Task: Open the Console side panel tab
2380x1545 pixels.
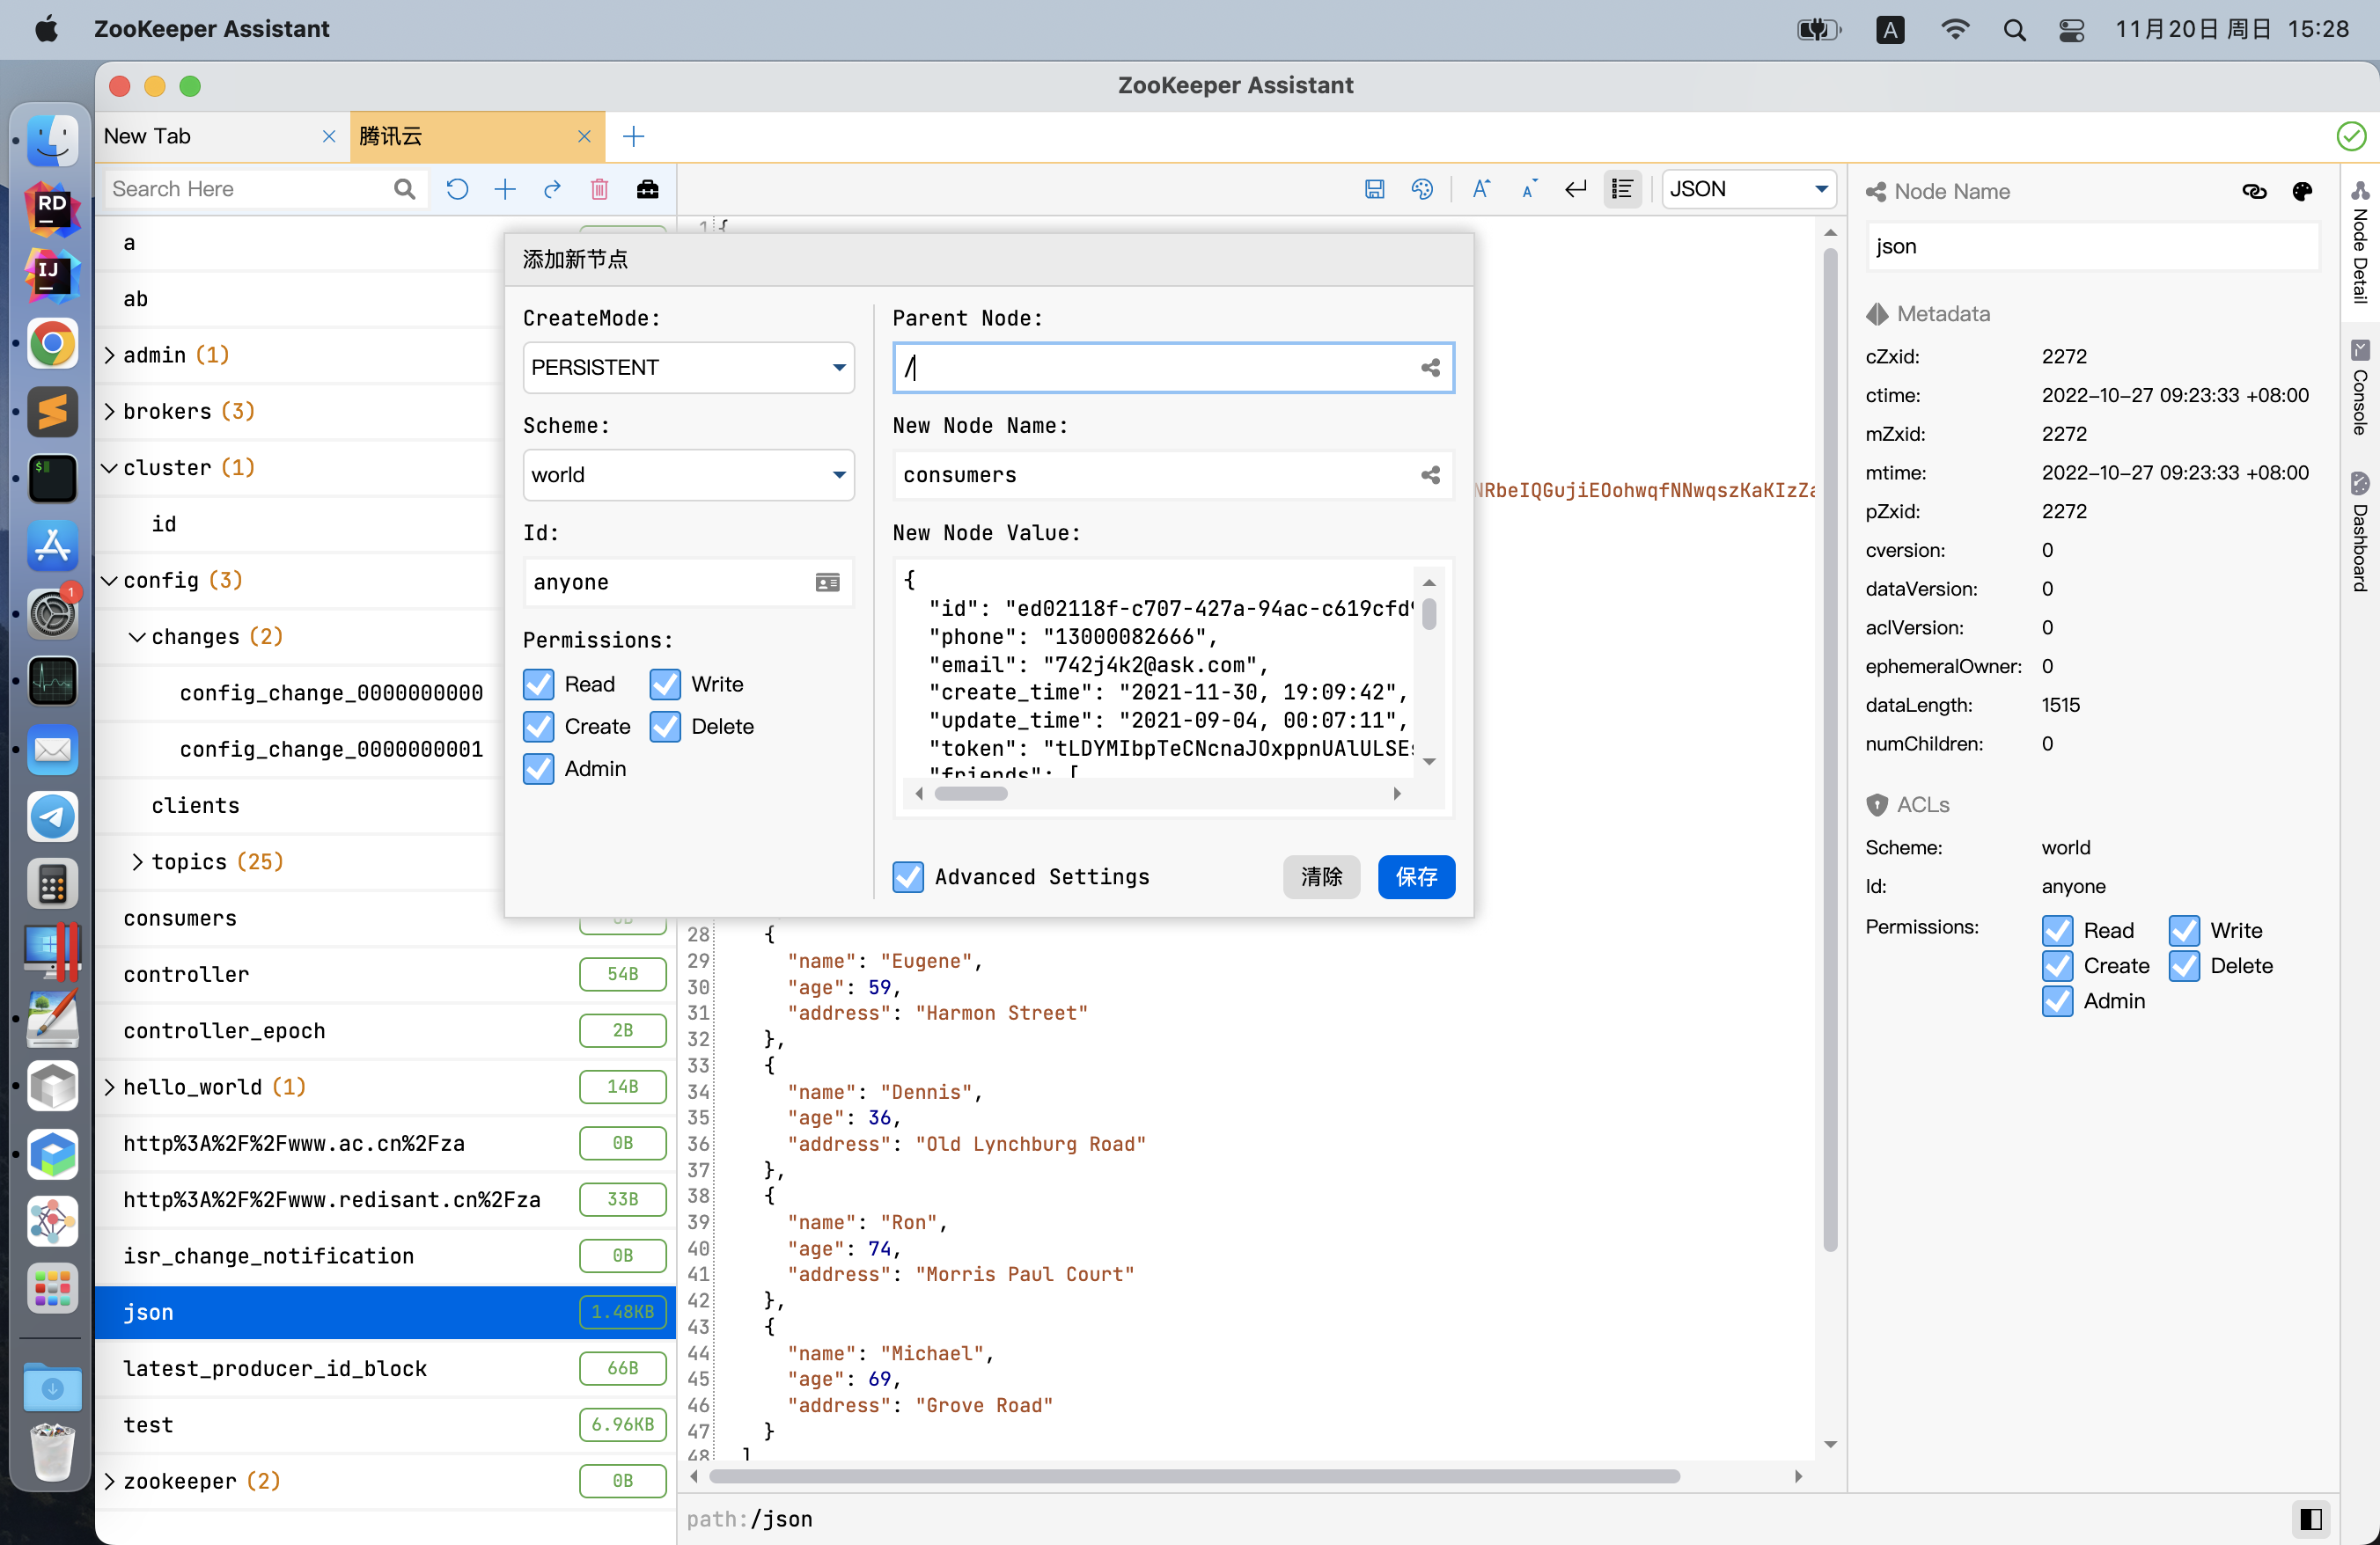Action: [2360, 390]
